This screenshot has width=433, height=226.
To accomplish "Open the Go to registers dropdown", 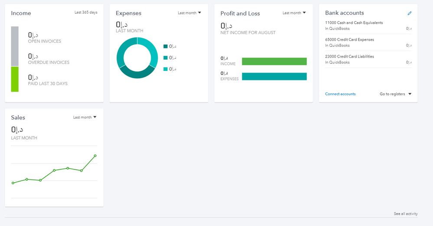I will tap(395, 94).
